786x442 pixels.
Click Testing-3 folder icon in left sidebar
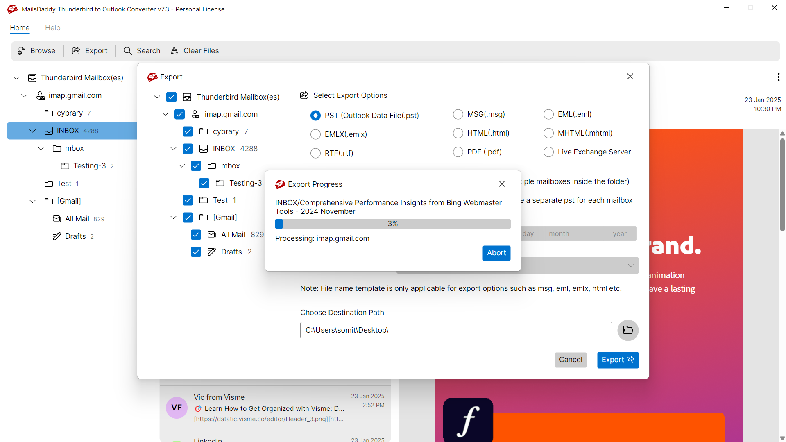pos(65,166)
